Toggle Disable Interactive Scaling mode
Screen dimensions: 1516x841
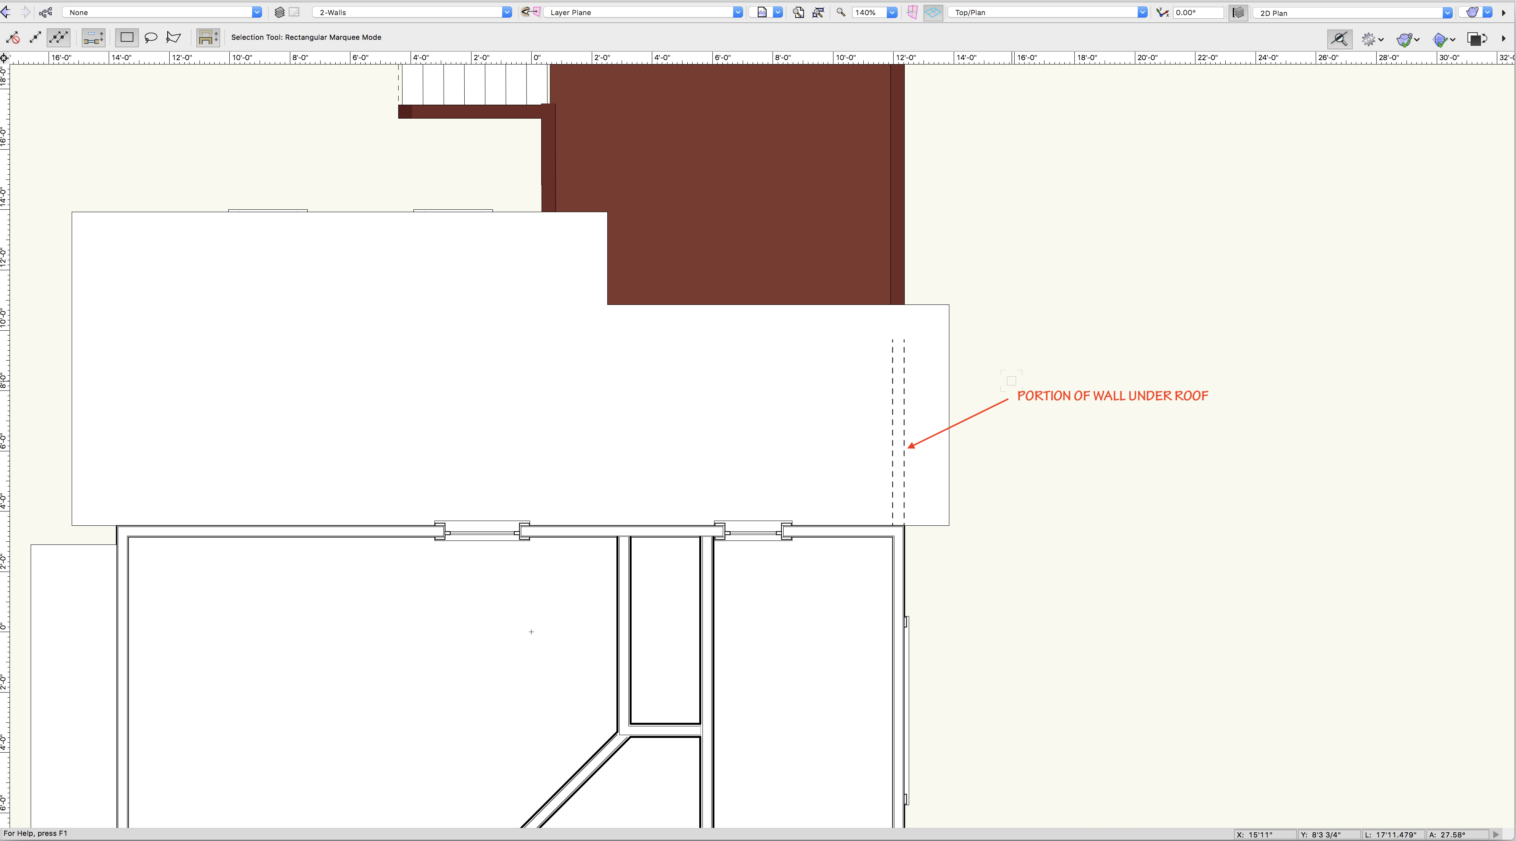tap(13, 37)
